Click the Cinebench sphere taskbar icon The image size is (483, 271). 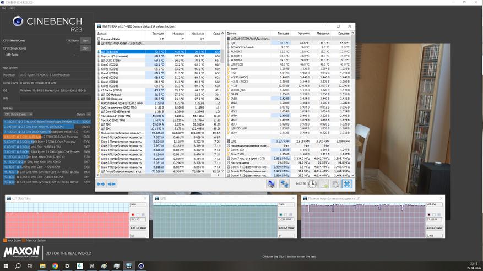(x=141, y=265)
